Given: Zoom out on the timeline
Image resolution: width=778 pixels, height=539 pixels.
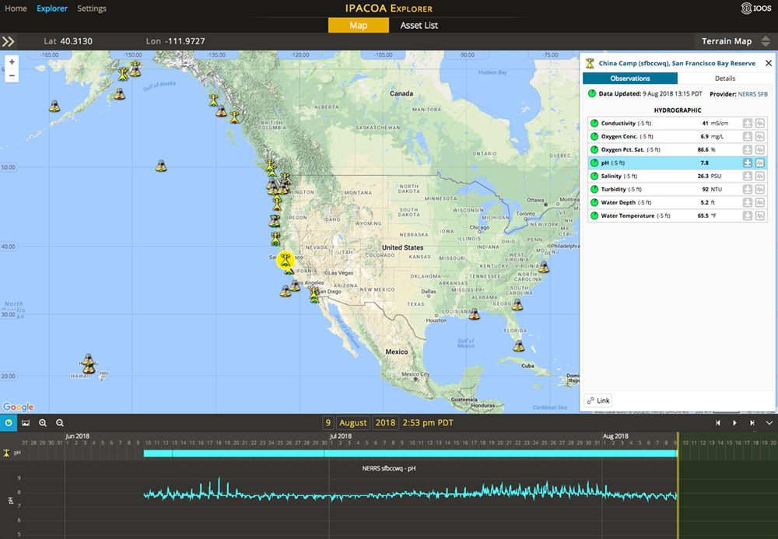Looking at the screenshot, I should pyautogui.click(x=60, y=422).
